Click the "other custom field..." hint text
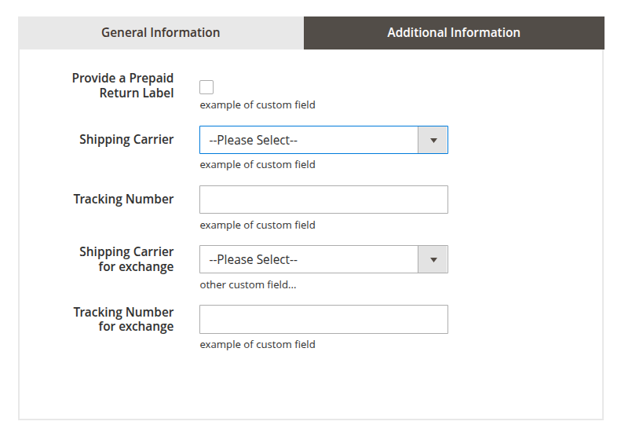Viewport: 621px width, 436px height. click(248, 285)
